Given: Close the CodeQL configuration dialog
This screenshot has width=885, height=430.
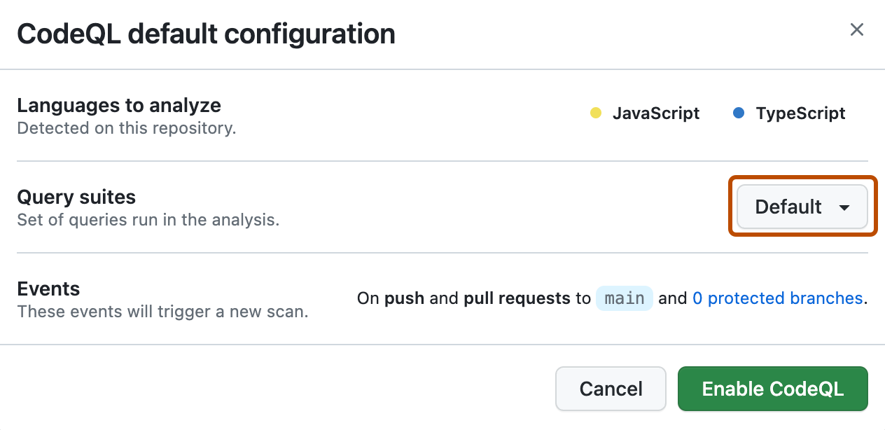Looking at the screenshot, I should (x=856, y=29).
